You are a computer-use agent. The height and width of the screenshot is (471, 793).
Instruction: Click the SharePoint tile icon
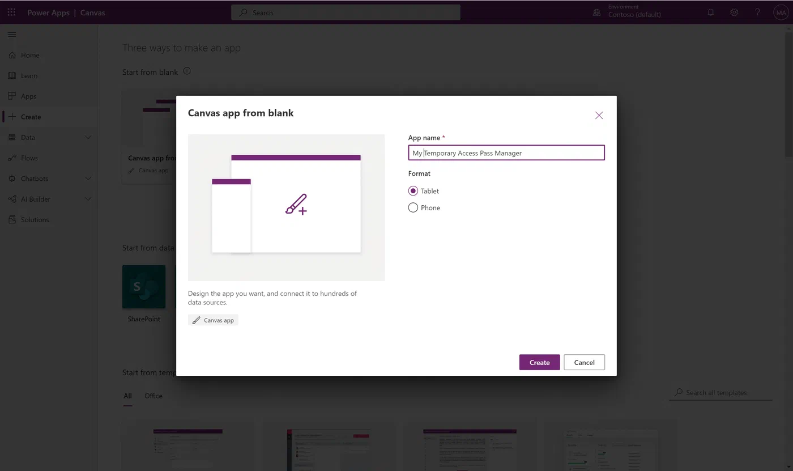coord(144,287)
